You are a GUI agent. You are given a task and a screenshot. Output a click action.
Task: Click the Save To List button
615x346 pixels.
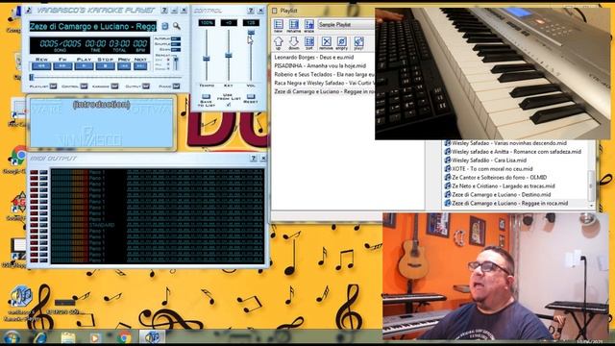(206, 97)
